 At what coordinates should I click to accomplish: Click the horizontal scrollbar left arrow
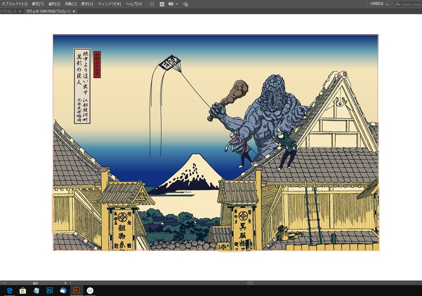[x=70, y=283]
